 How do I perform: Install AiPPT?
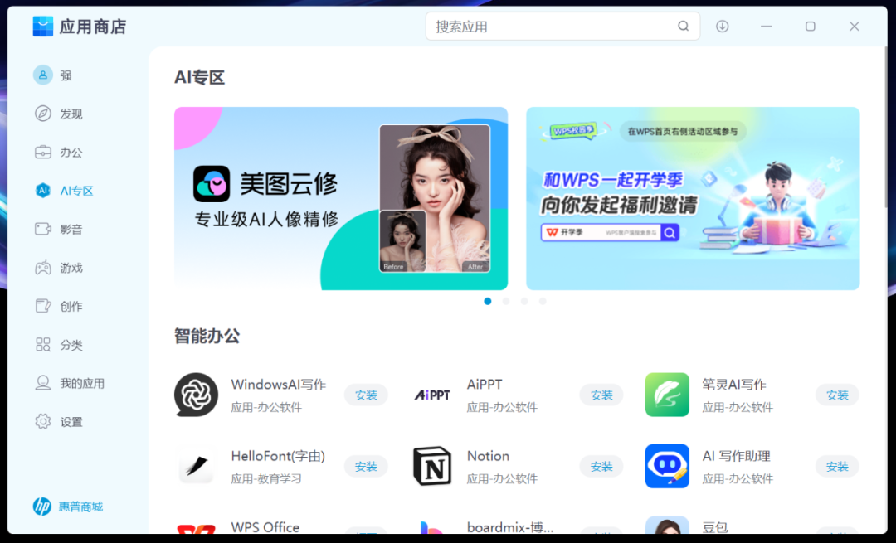(601, 395)
